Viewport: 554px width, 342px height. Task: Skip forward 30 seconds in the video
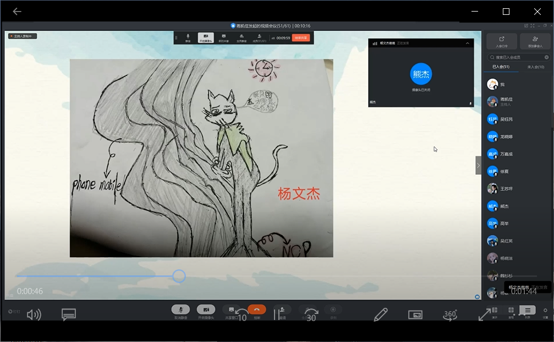[x=311, y=316]
